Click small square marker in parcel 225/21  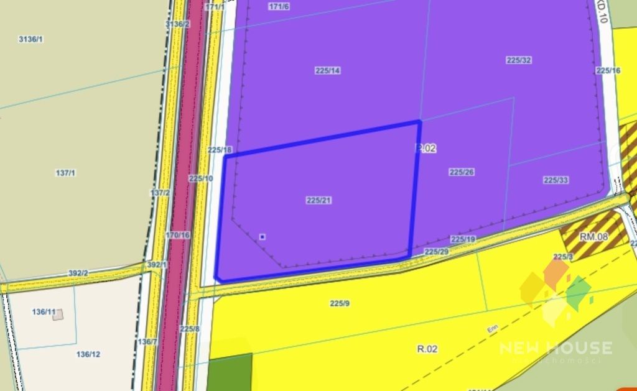pyautogui.click(x=262, y=237)
